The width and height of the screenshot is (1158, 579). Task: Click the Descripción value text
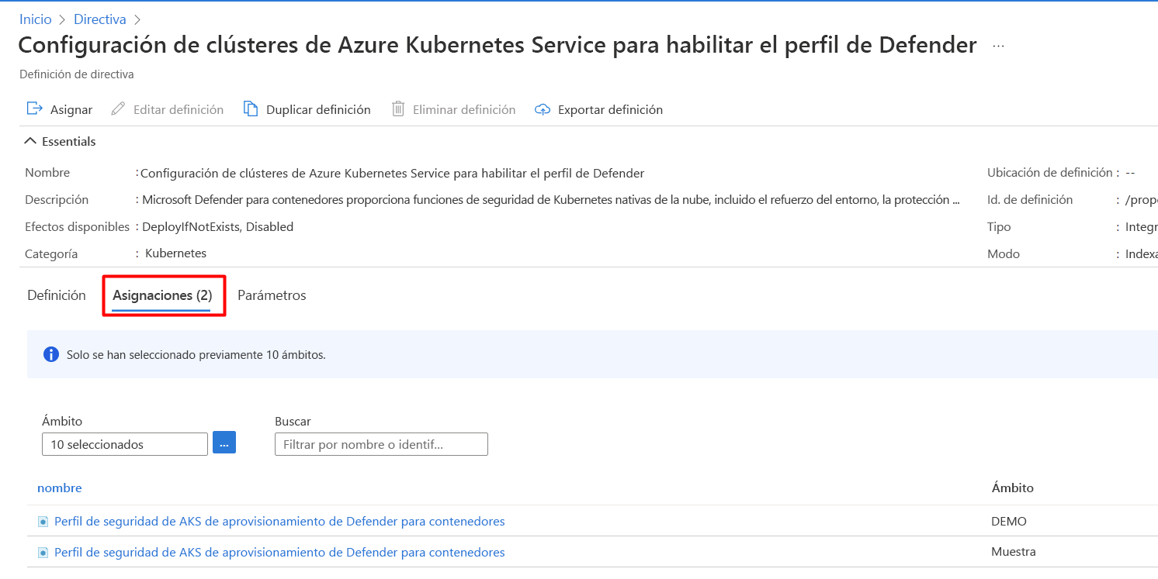tap(551, 200)
